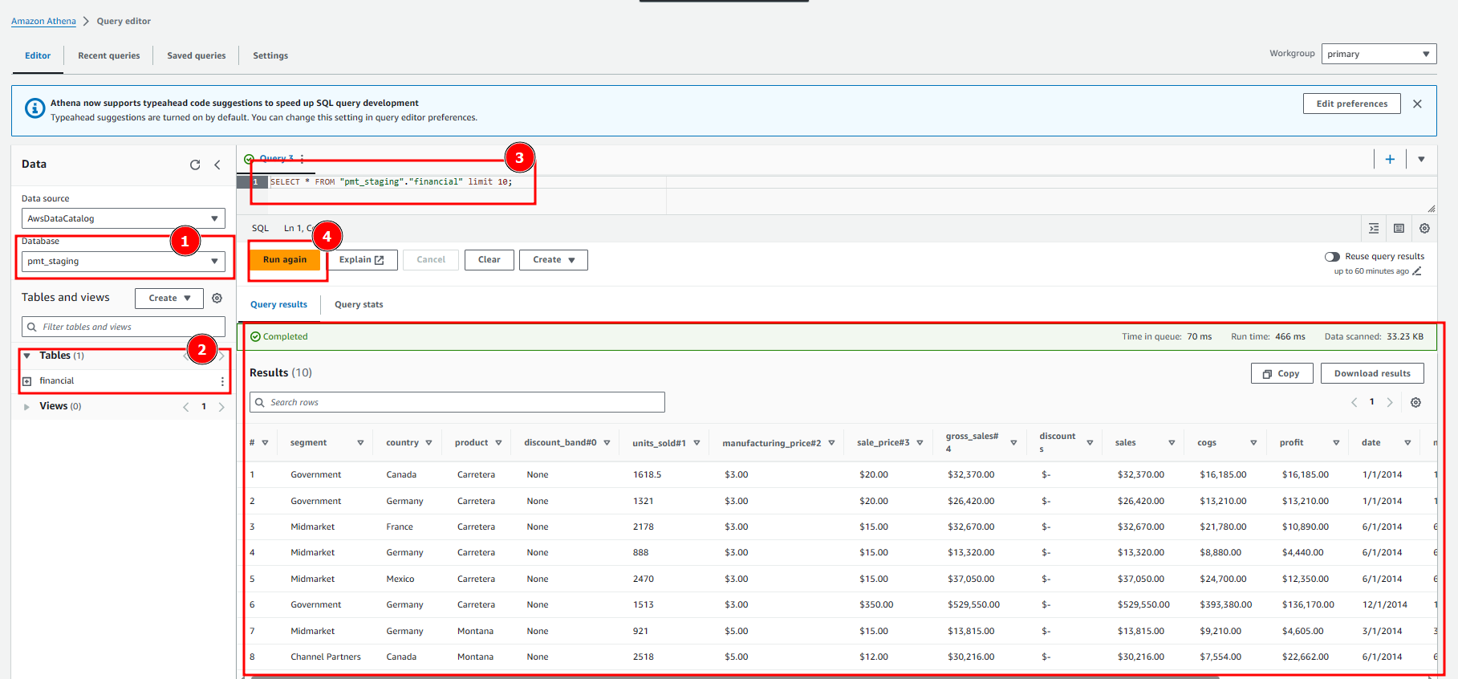Open results table preferences gear
This screenshot has width=1458, height=679.
(1415, 402)
